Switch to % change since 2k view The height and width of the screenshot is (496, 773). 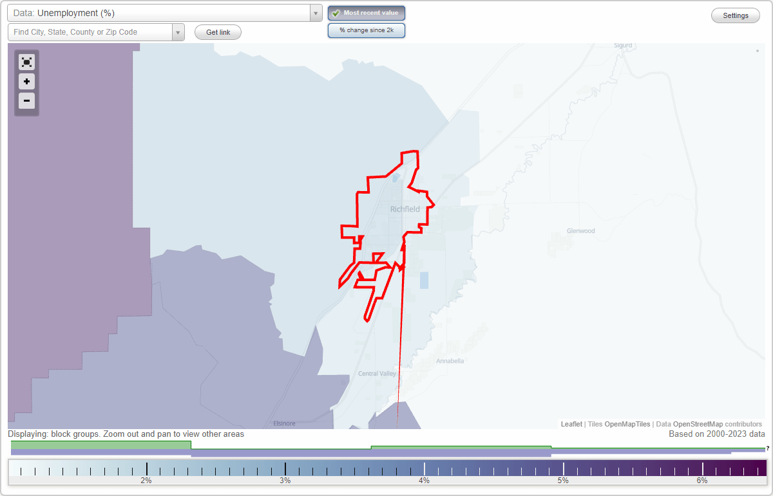(x=366, y=30)
